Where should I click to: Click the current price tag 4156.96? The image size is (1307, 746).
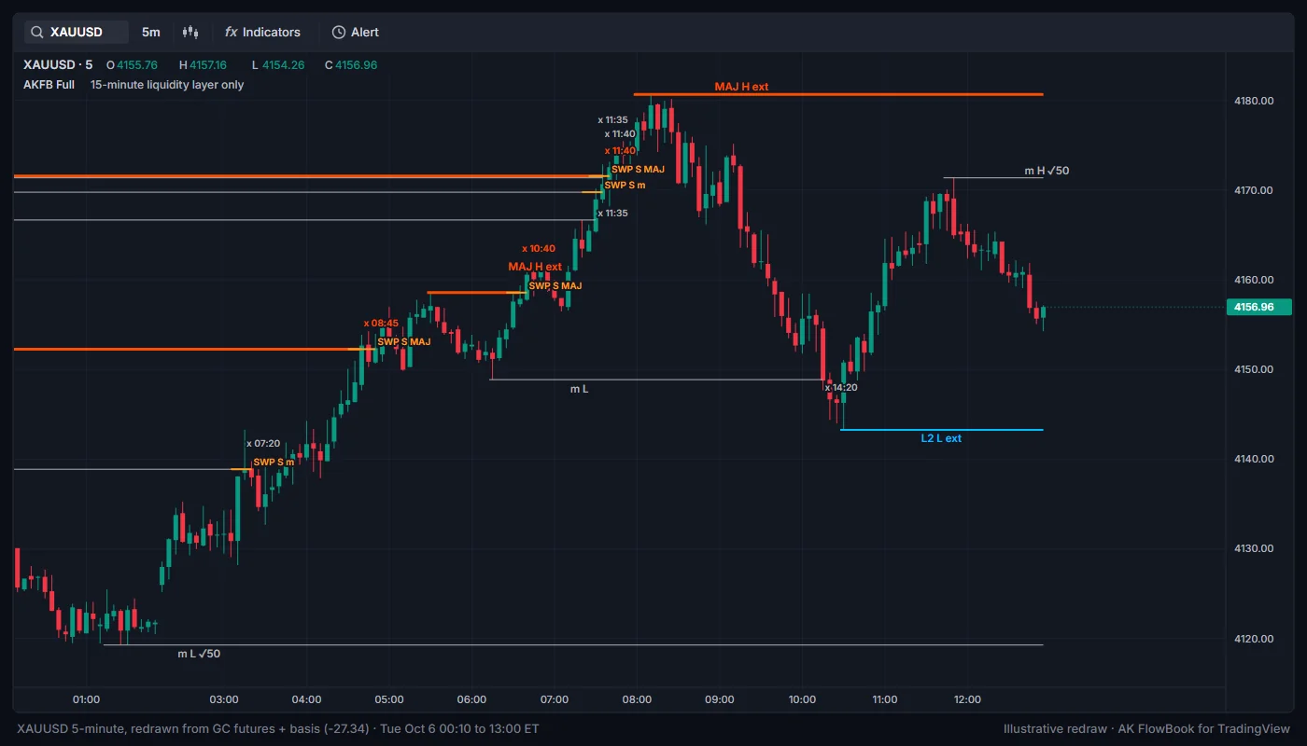1258,307
